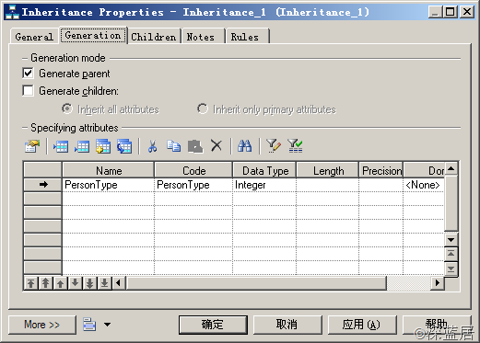Open help with the 帮助 button
This screenshot has width=480, height=343.
pos(437,325)
